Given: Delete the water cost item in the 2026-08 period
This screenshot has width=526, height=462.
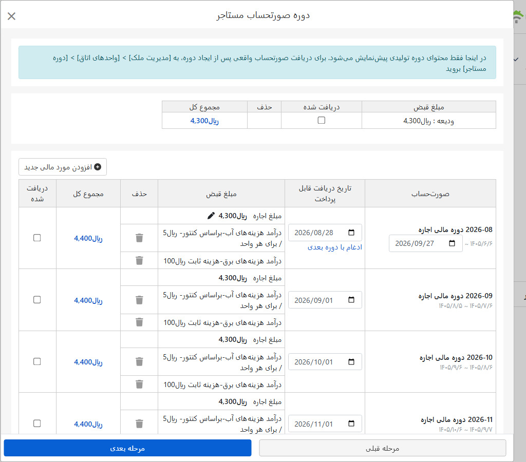Looking at the screenshot, I should pos(139,238).
